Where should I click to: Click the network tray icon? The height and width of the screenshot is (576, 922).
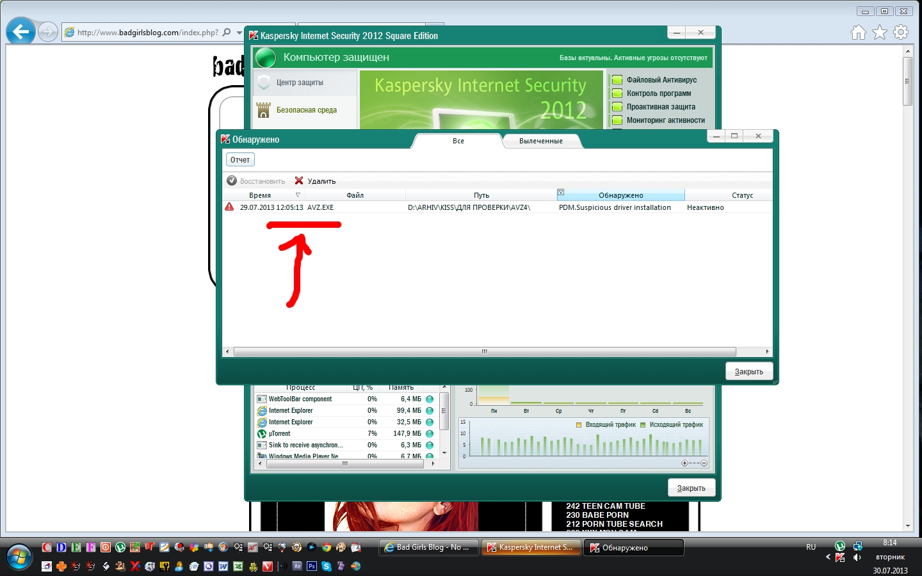857,546
